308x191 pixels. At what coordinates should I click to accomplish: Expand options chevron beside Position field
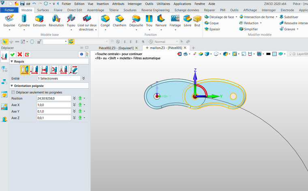click(74, 98)
